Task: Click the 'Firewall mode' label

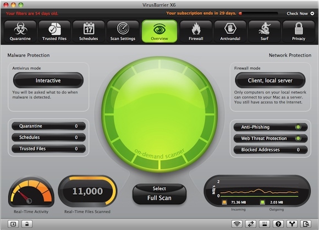Action: coord(247,68)
